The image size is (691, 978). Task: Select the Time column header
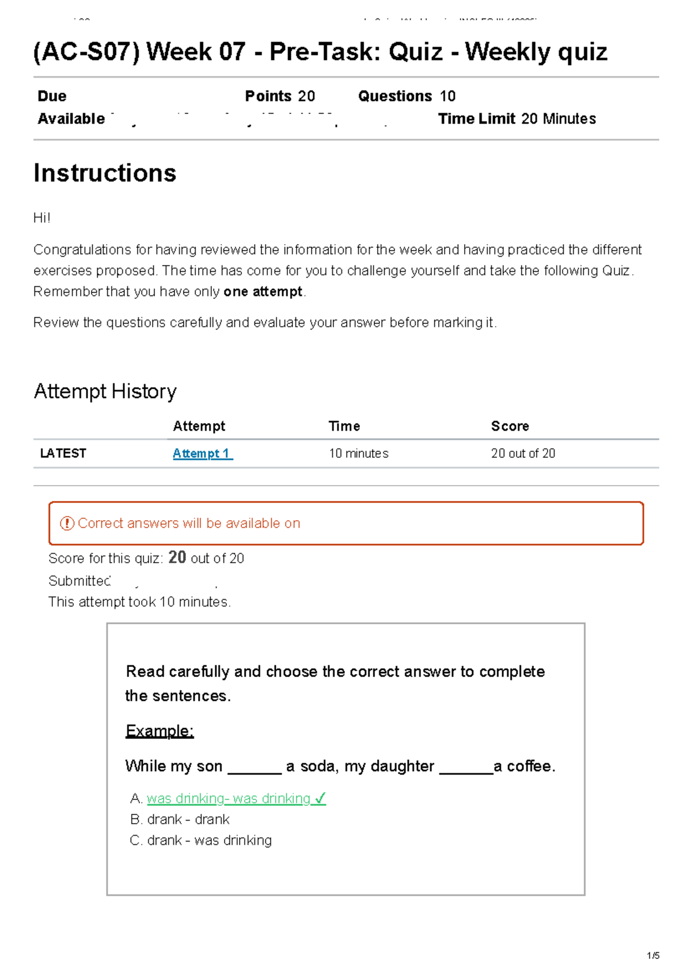click(344, 426)
